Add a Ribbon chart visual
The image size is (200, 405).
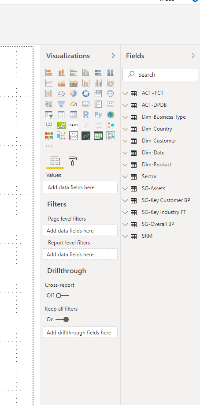(111, 83)
